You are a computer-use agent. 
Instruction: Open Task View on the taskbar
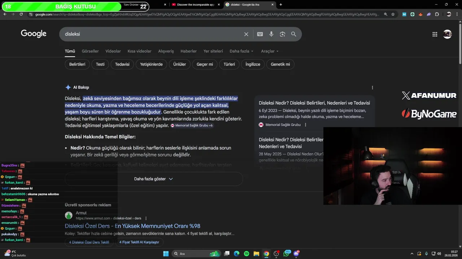coord(227,254)
